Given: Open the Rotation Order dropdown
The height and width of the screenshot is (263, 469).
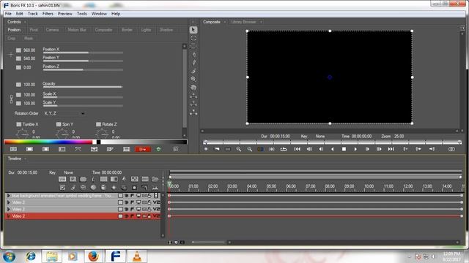Looking at the screenshot, I should (x=64, y=113).
